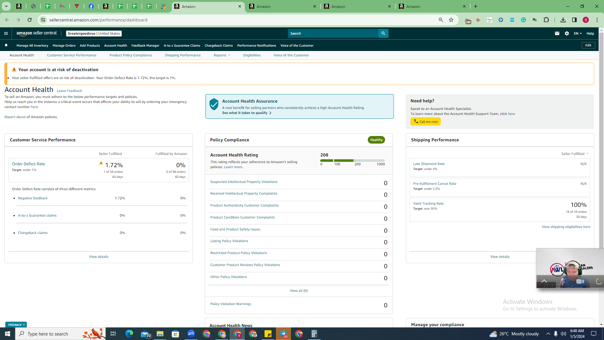
Task: Click the Healthy status badge
Action: pos(376,140)
